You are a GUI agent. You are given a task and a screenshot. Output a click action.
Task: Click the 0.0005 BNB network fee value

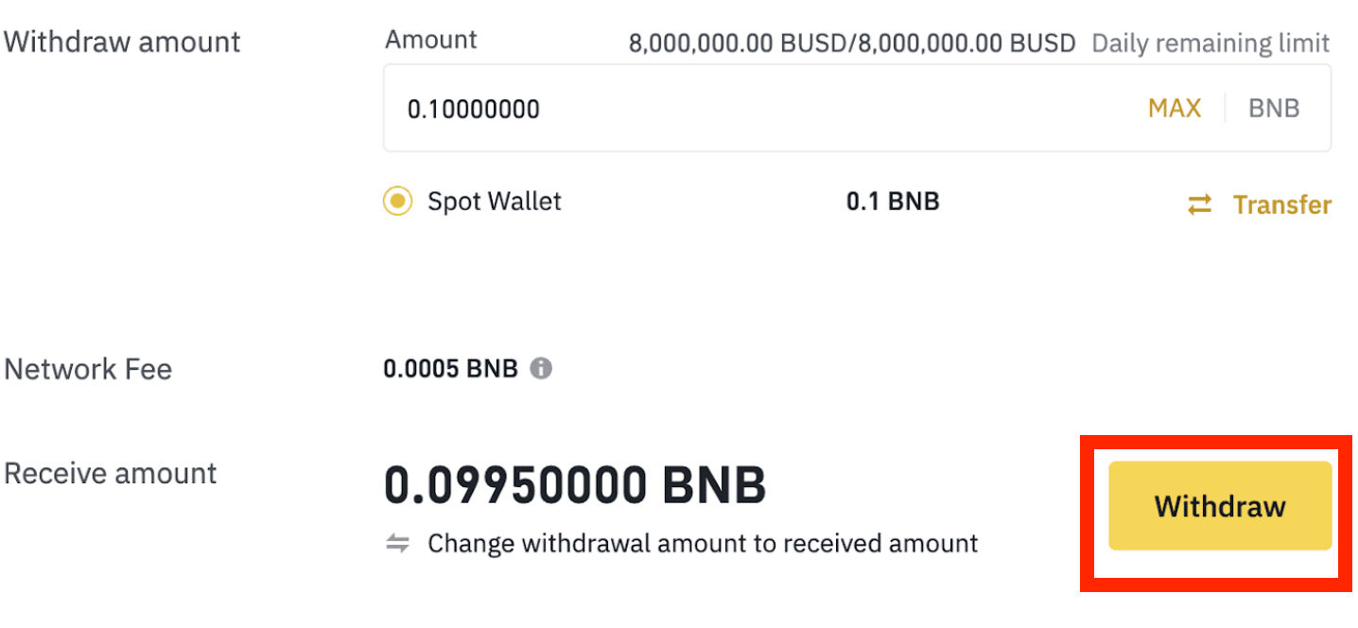pyautogui.click(x=450, y=369)
